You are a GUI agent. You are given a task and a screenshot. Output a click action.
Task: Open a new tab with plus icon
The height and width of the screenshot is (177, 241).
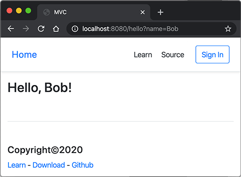[161, 12]
